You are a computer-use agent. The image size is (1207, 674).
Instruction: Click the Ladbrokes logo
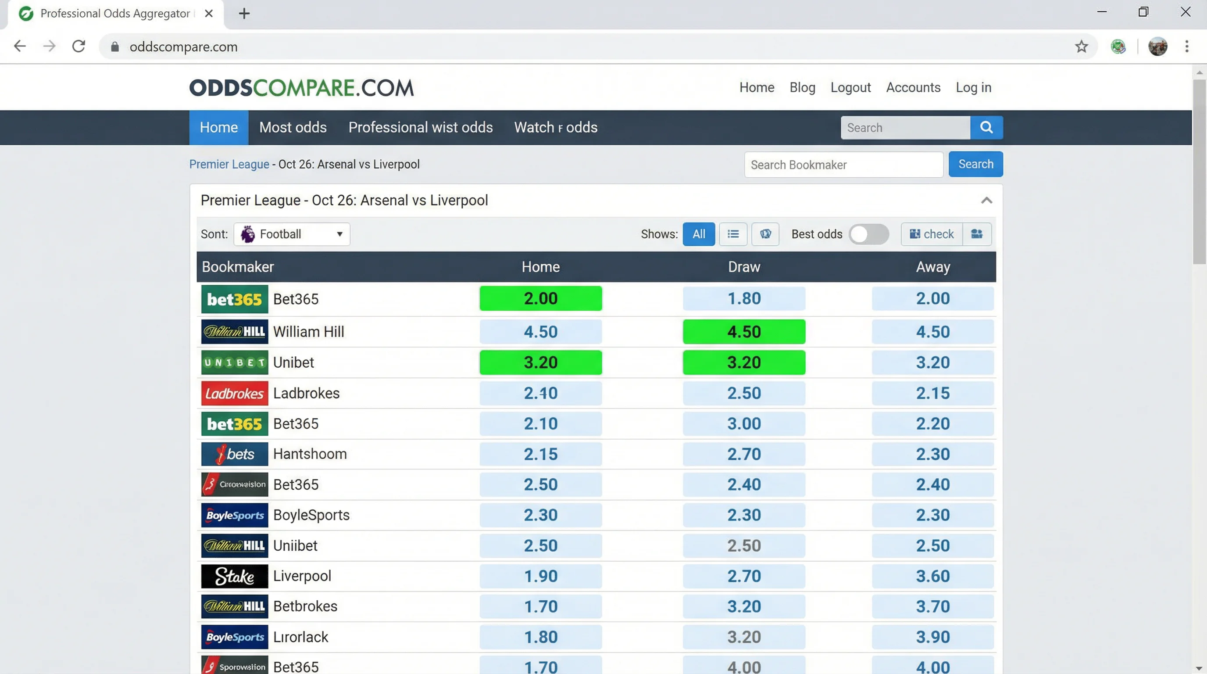[x=235, y=393]
